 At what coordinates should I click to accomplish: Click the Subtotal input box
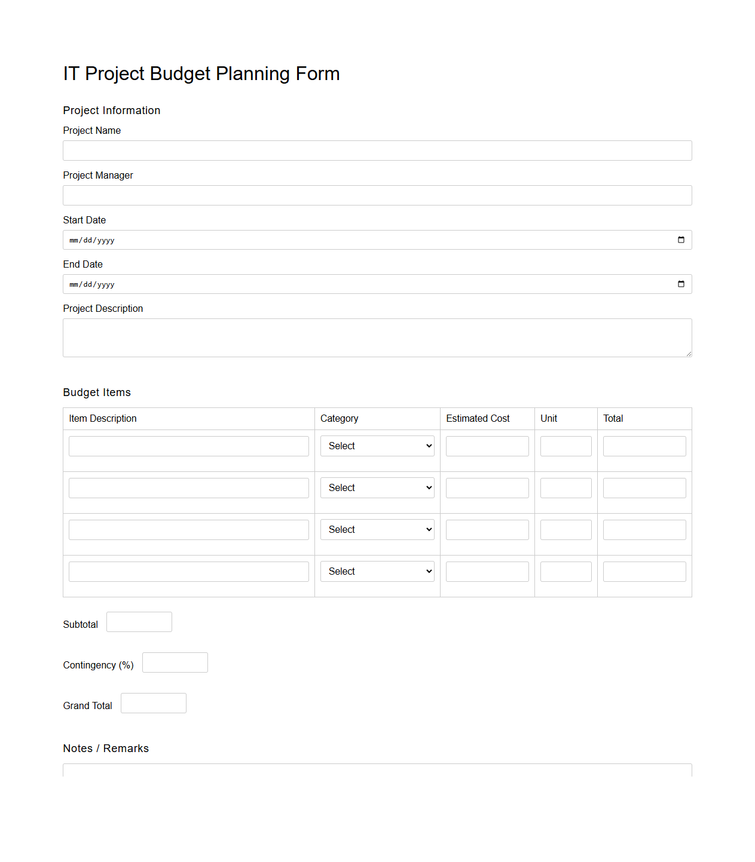point(139,621)
